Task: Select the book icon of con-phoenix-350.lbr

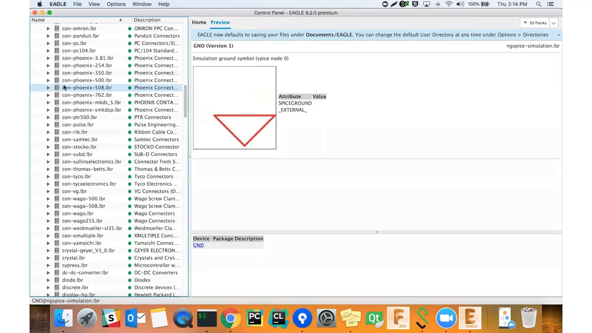Action: click(x=57, y=73)
